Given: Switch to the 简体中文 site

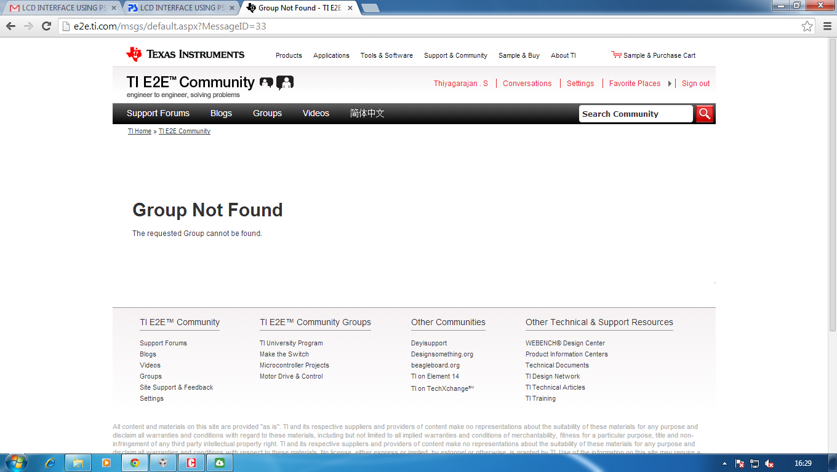Looking at the screenshot, I should (367, 113).
